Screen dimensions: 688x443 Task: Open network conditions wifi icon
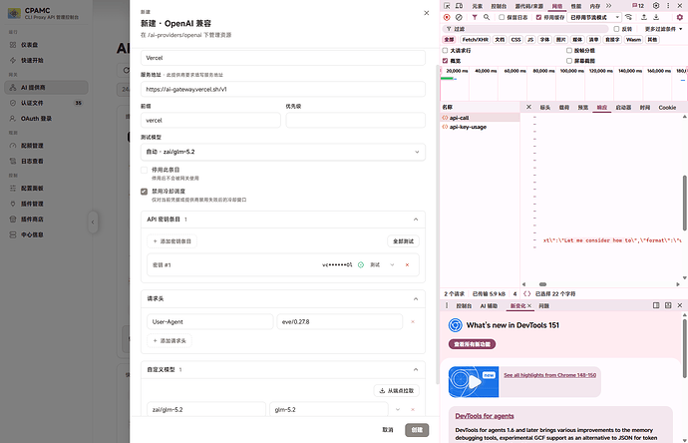tap(629, 17)
